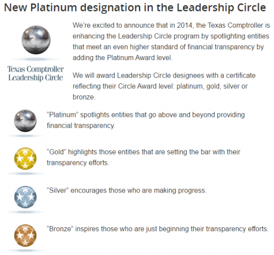This screenshot has width=274, height=255.
Task: Click the 'We're excited to announce' paragraph
Action: pyautogui.click(x=171, y=42)
